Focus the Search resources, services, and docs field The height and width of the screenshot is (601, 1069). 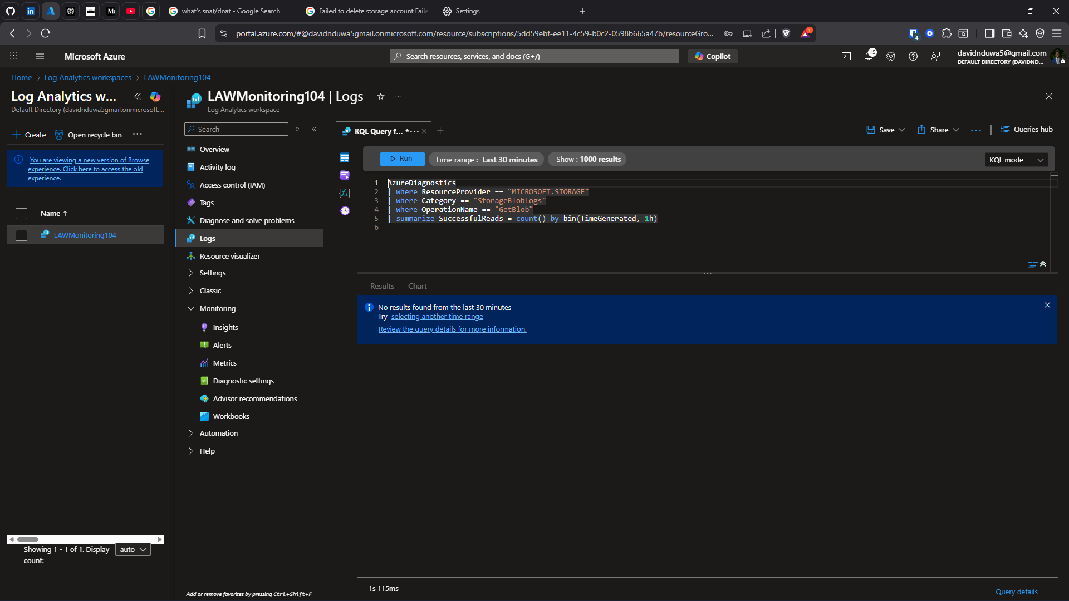pos(534,56)
